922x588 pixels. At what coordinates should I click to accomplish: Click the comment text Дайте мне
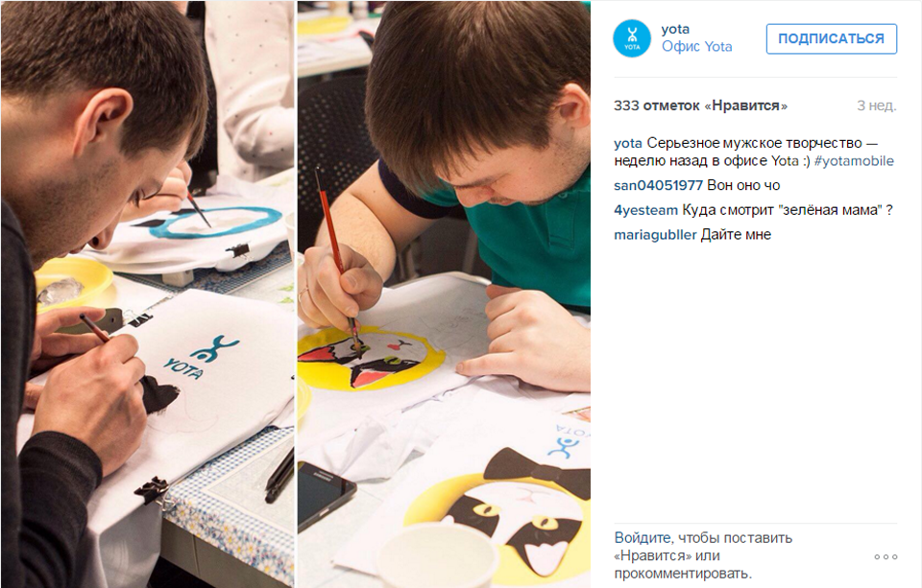tap(736, 235)
